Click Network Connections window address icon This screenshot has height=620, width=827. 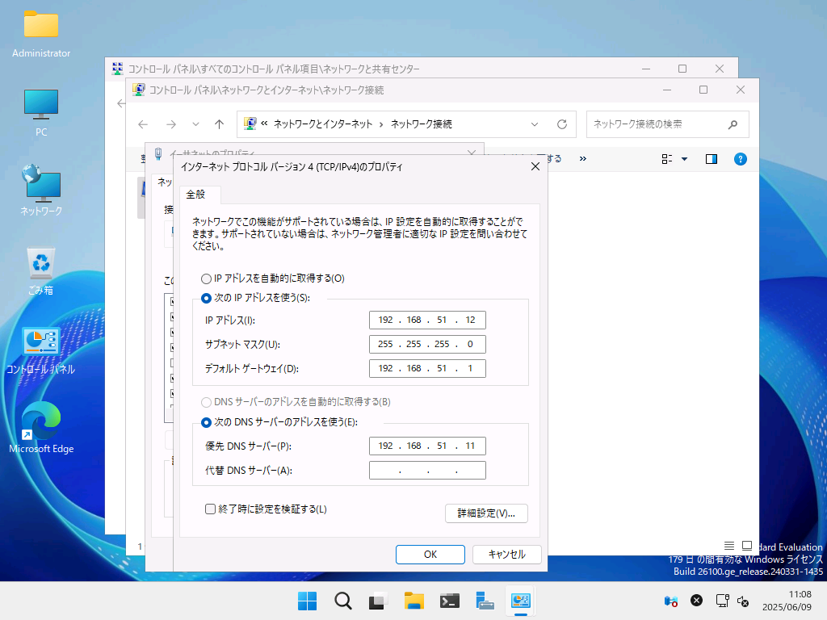pyautogui.click(x=250, y=124)
